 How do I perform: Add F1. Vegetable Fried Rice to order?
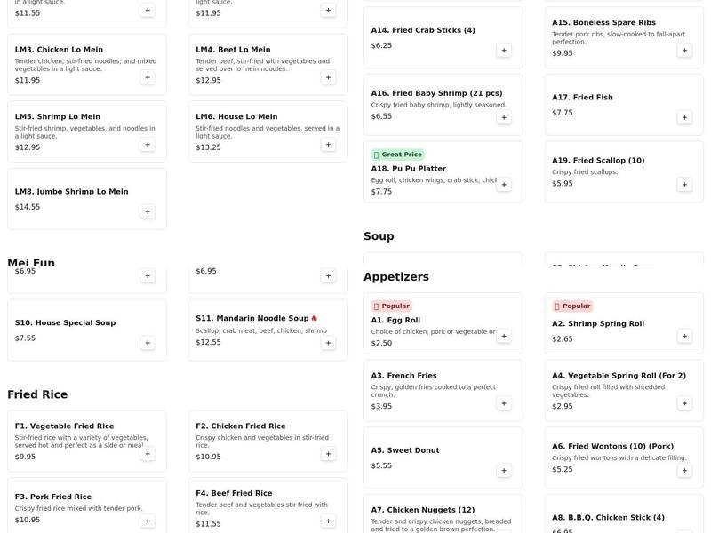tap(148, 454)
